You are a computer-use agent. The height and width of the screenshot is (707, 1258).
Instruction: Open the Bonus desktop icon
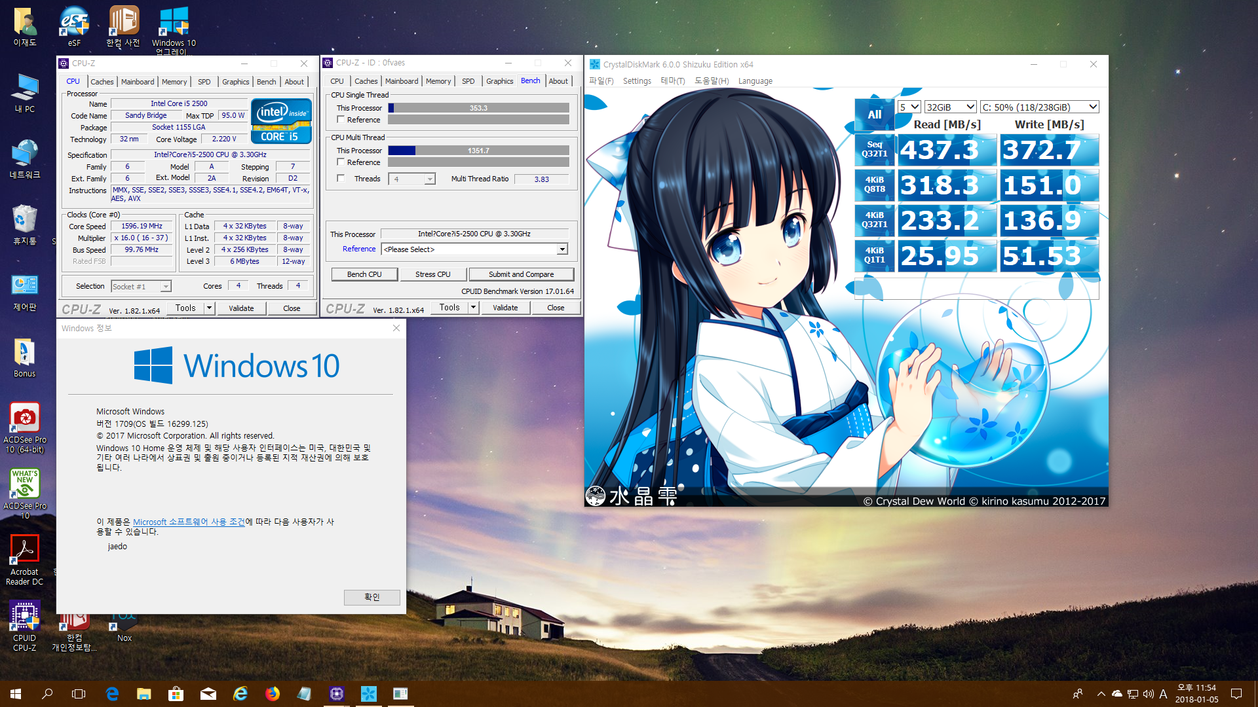(25, 358)
